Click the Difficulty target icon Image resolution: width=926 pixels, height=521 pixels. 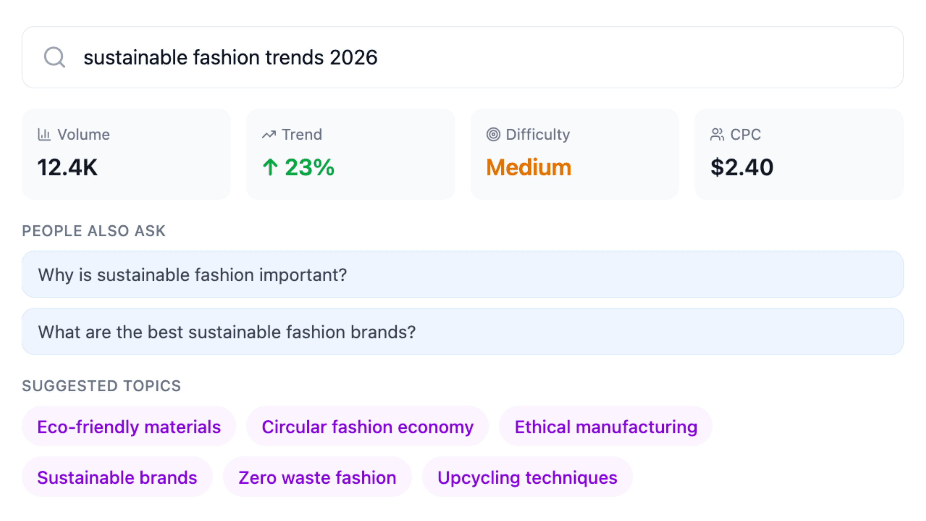click(x=493, y=135)
